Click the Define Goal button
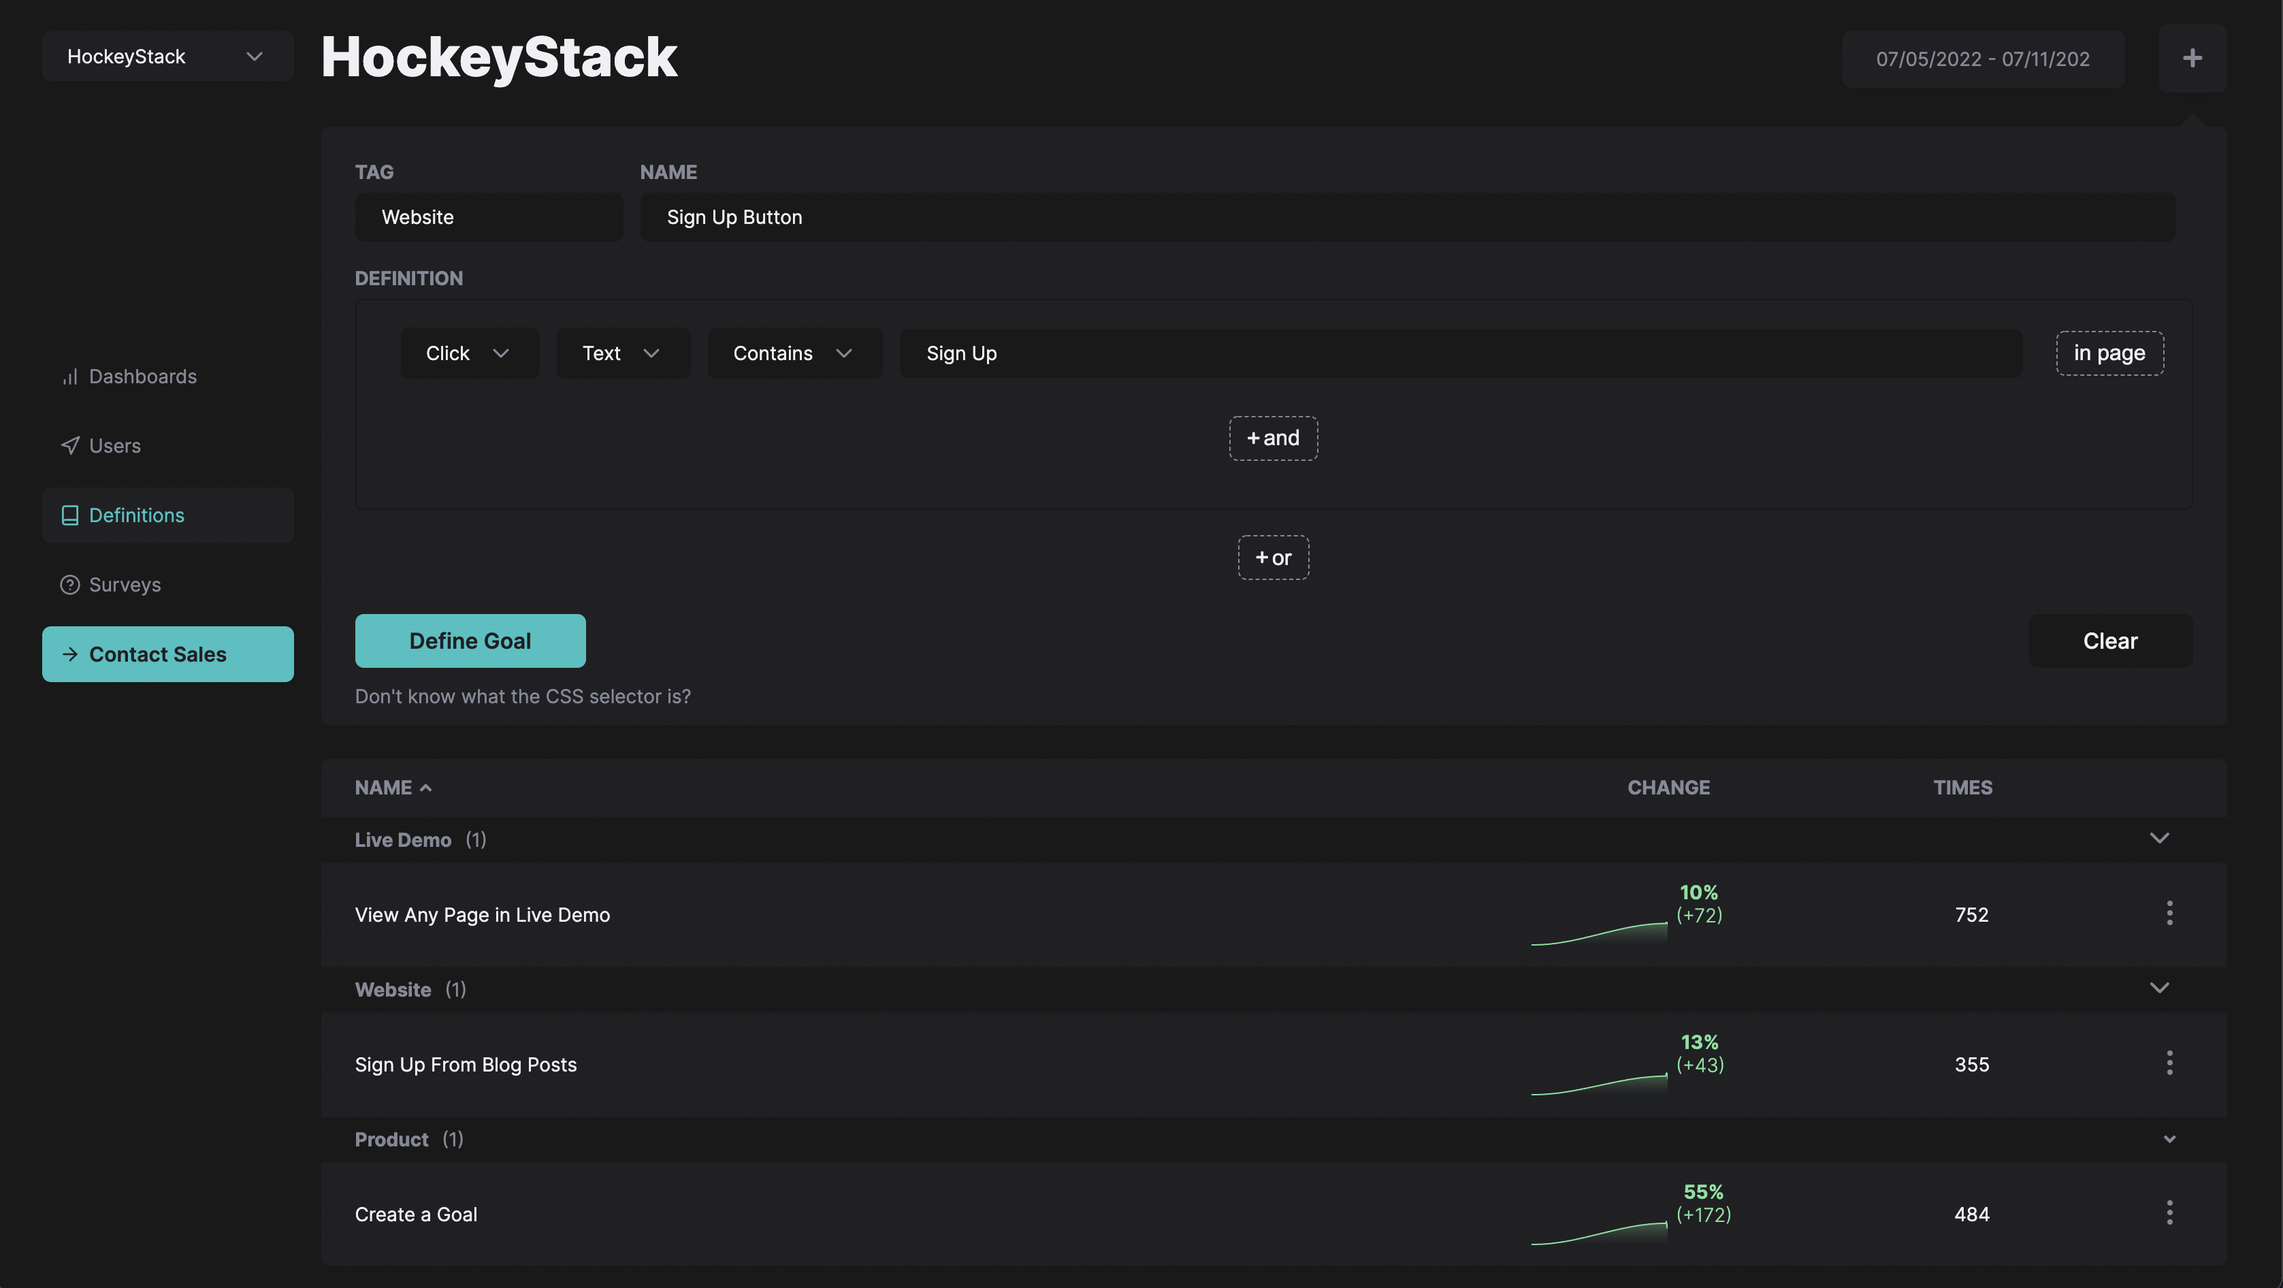Screen dimensions: 2283x1288 click(x=470, y=641)
